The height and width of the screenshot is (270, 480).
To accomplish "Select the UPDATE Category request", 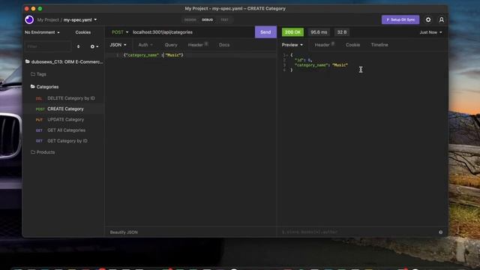I will (x=64, y=120).
